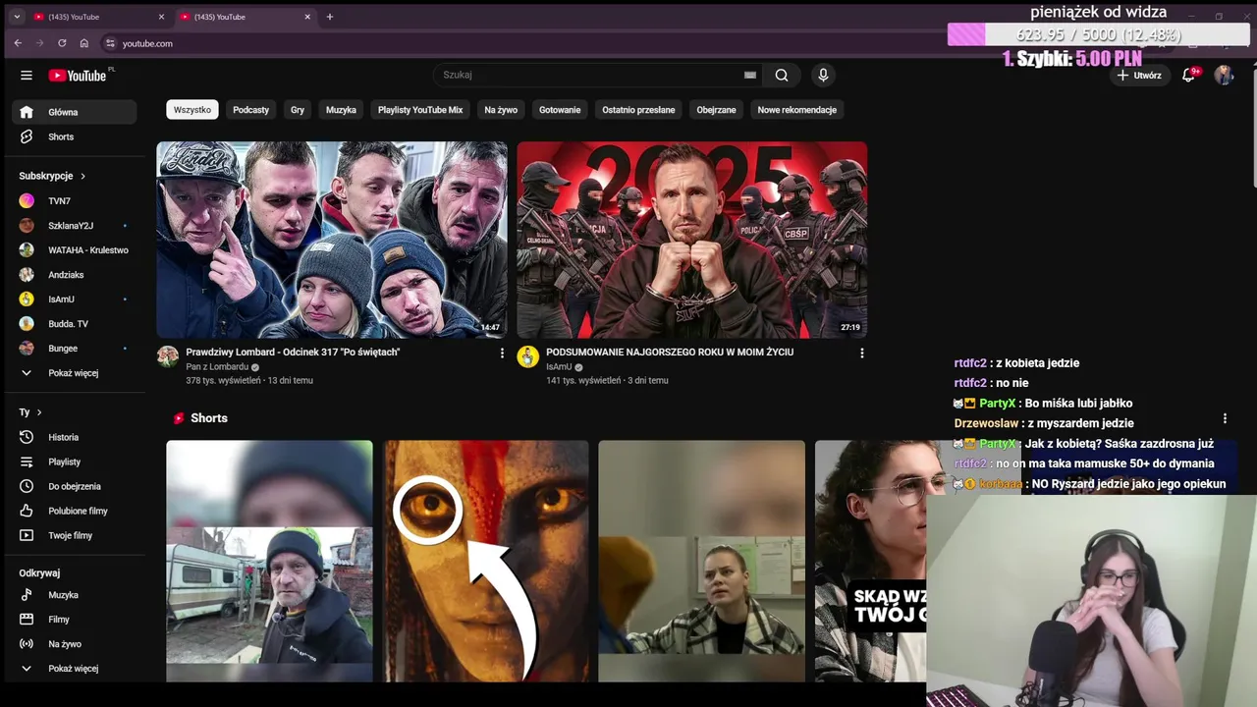The image size is (1257, 707).
Task: Open Budda. TV subscription channel
Action: [74, 323]
